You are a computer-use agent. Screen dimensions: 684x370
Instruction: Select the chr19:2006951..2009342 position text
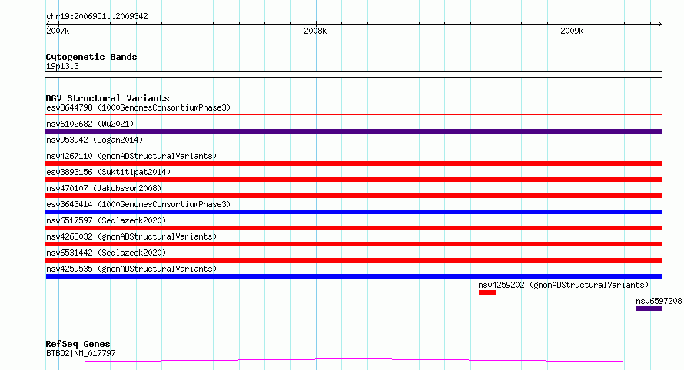click(x=97, y=16)
